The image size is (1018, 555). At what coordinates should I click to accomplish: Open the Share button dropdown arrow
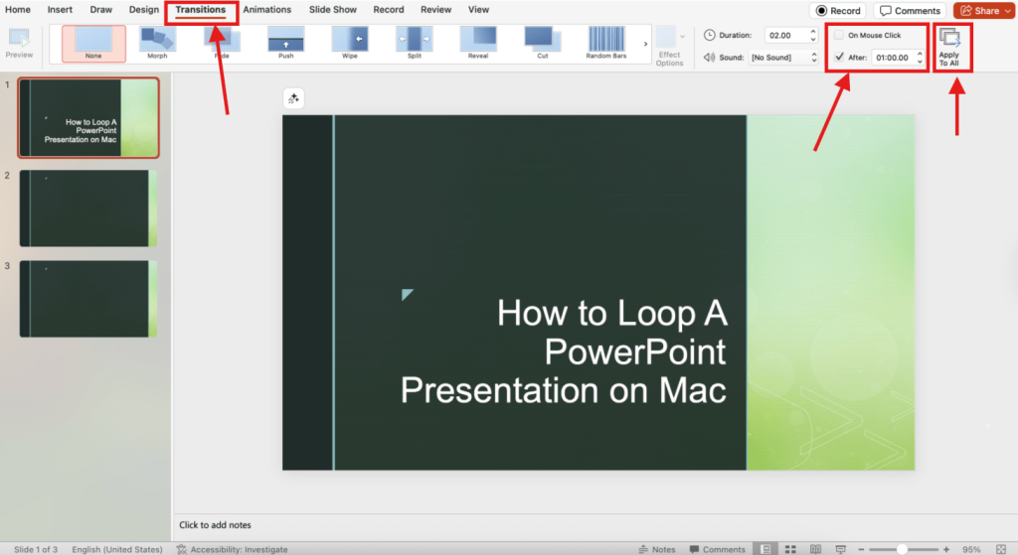coord(1008,11)
